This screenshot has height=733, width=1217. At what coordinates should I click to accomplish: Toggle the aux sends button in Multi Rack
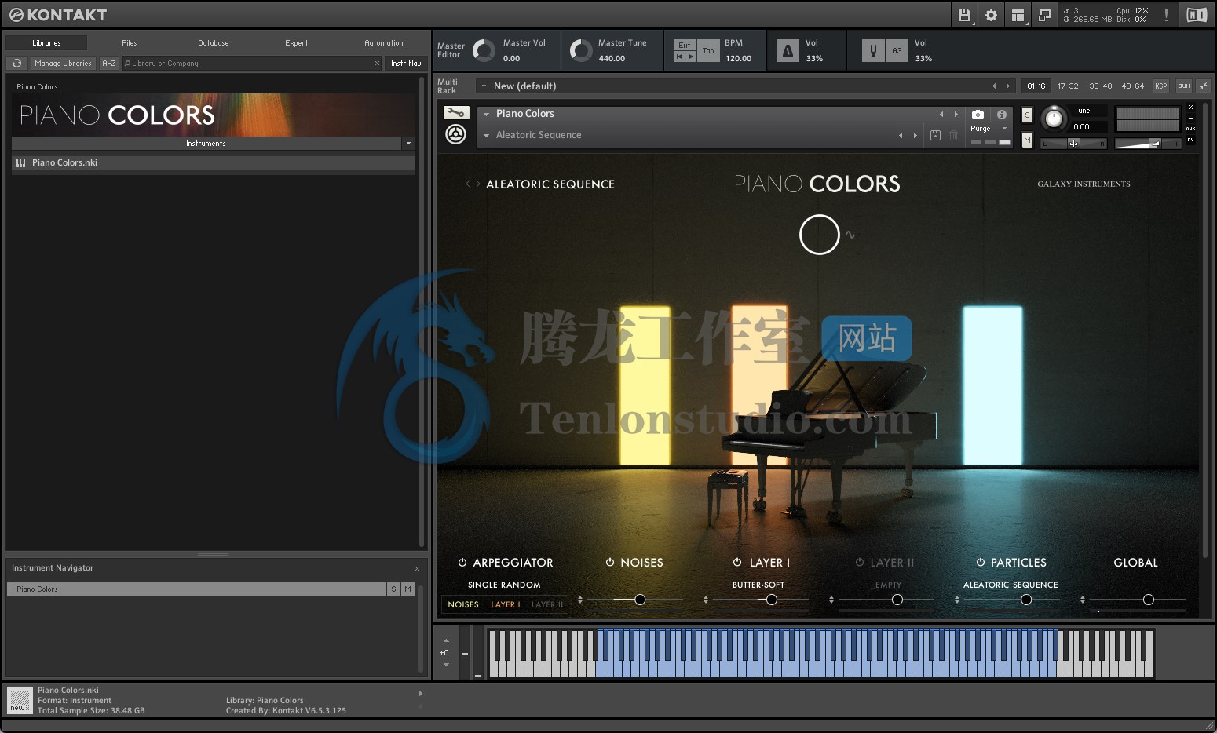click(x=1184, y=86)
